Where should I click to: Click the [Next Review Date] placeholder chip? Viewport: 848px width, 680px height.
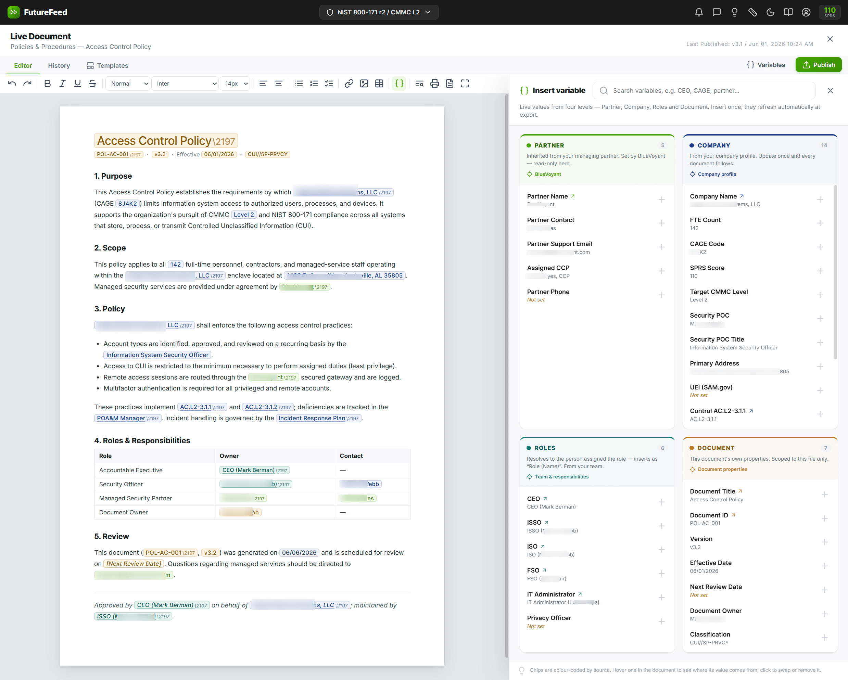134,564
